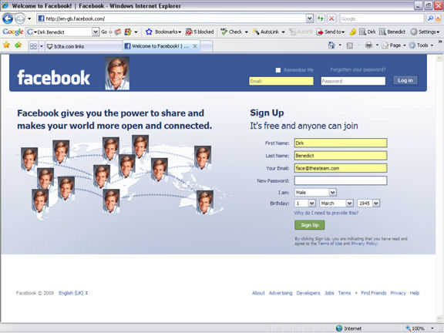The height and width of the screenshot is (333, 444).
Task: Click the facebook logo
Action: (54, 78)
